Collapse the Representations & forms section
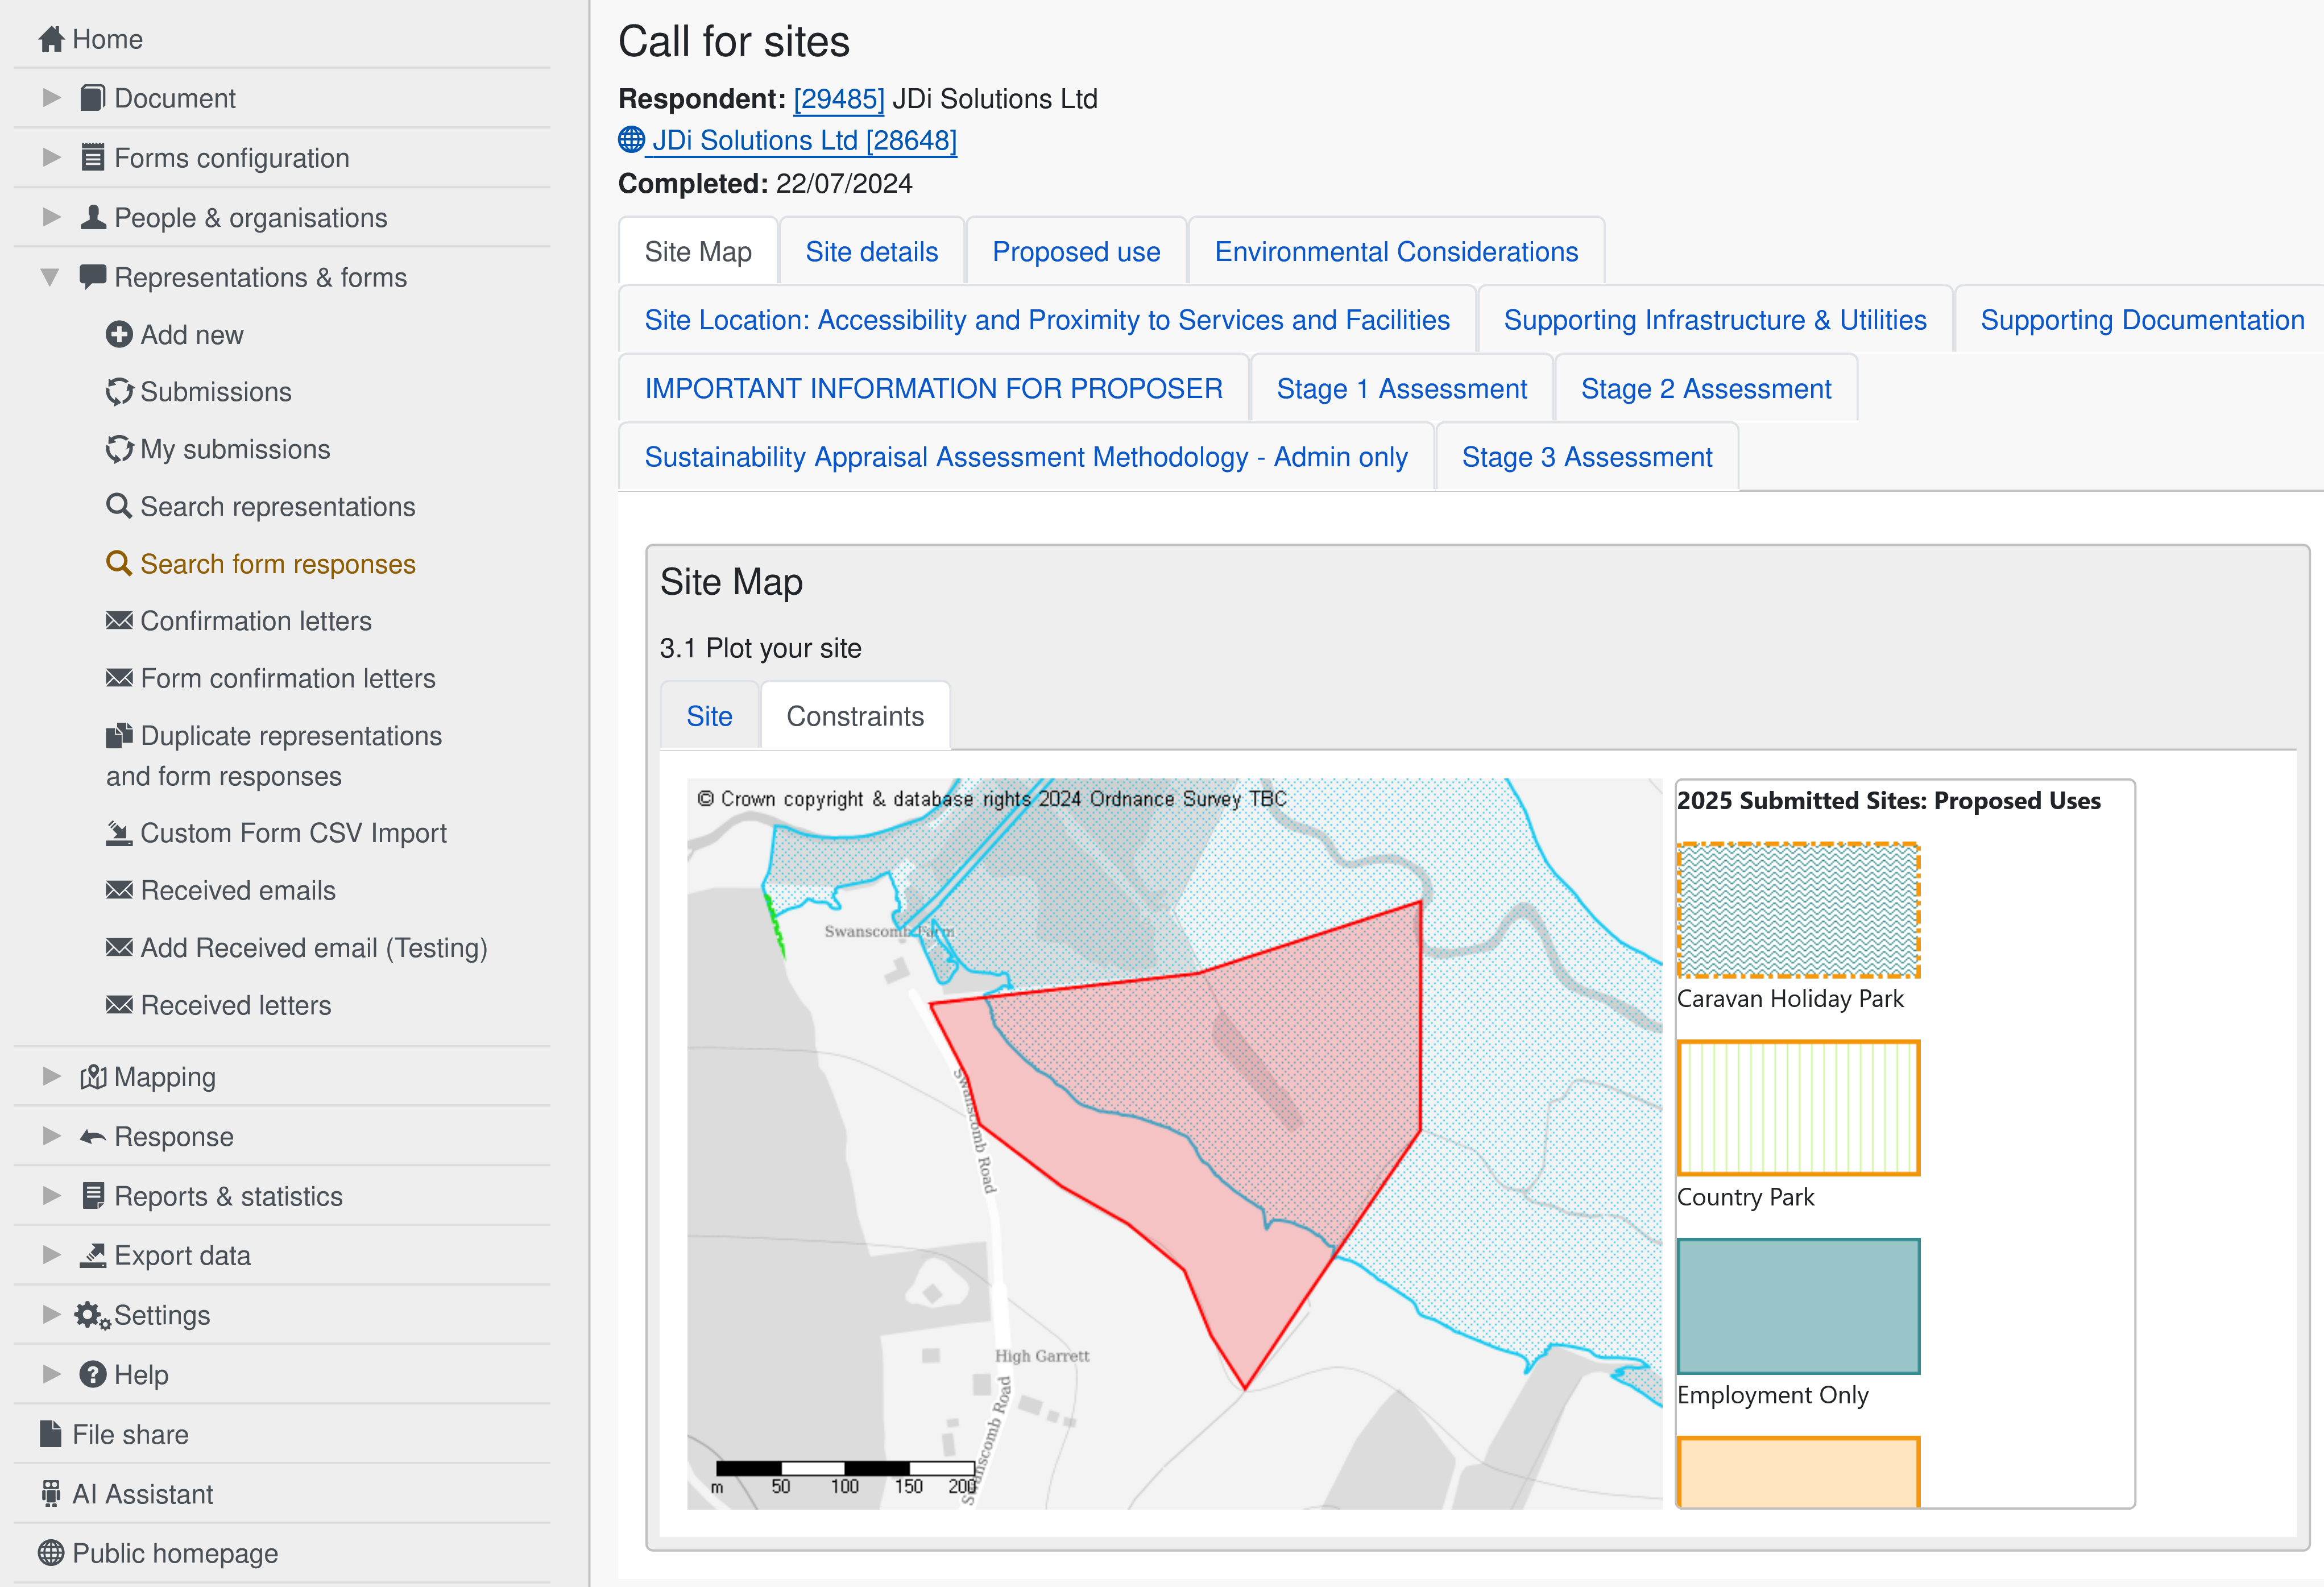This screenshot has width=2324, height=1587. click(50, 277)
